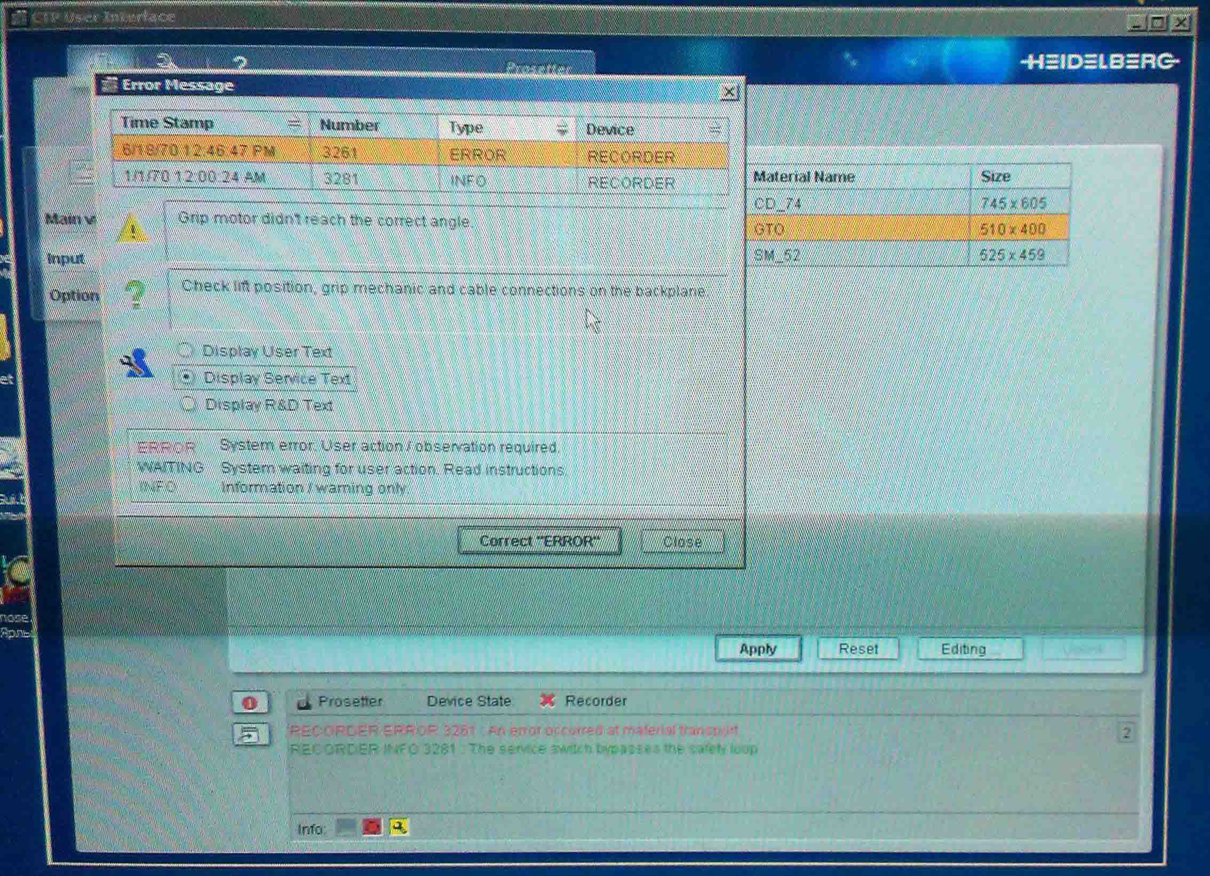Viewport: 1210px width, 876px height.
Task: Click the Close button in Error Message dialog
Action: click(x=682, y=542)
